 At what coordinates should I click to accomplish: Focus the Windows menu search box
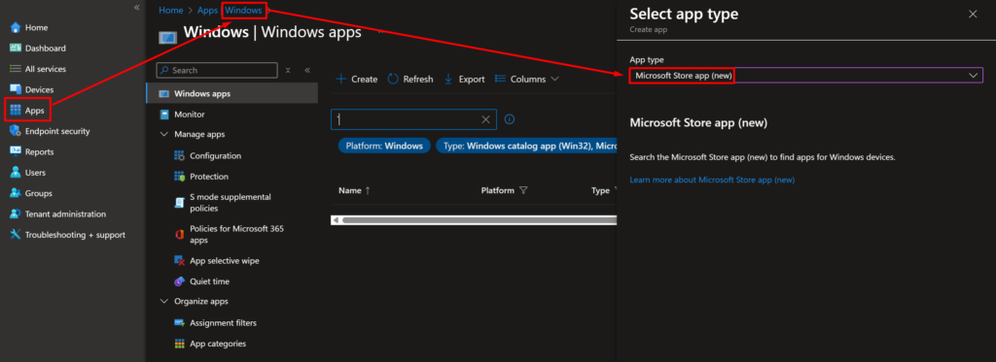click(x=217, y=71)
